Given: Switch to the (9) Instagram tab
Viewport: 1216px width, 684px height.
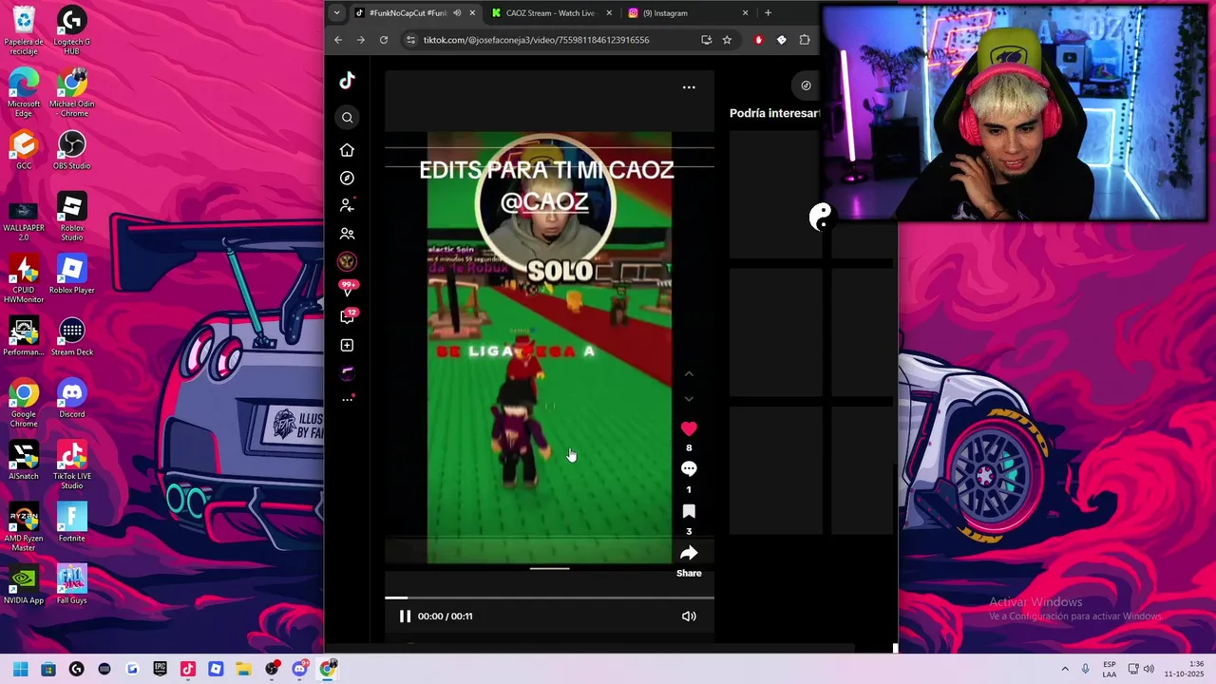Looking at the screenshot, I should pyautogui.click(x=686, y=13).
